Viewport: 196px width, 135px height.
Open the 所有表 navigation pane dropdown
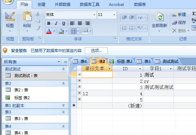pyautogui.click(x=59, y=62)
